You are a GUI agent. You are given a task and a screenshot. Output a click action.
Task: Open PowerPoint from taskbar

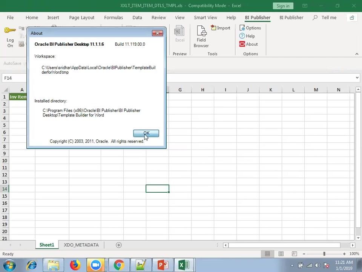click(x=163, y=265)
